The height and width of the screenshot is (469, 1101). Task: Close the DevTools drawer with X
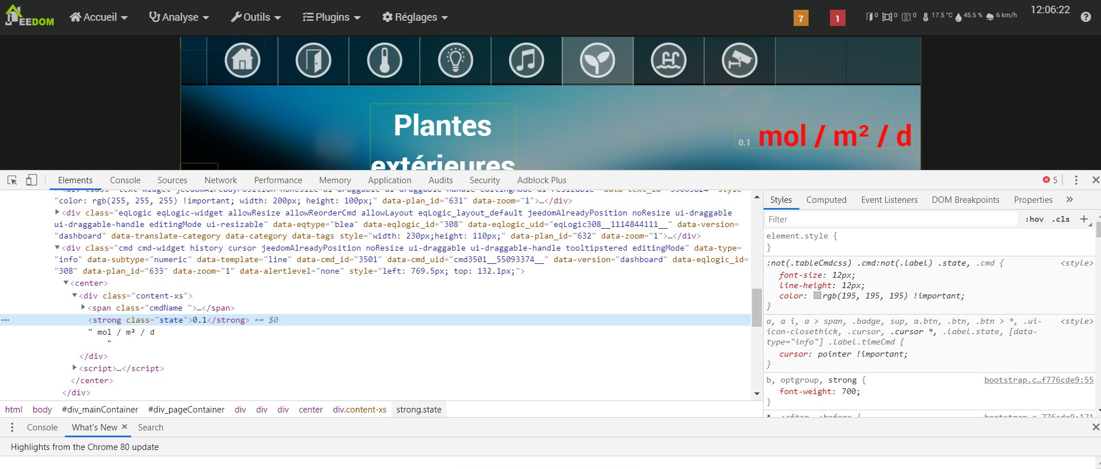pos(1095,427)
